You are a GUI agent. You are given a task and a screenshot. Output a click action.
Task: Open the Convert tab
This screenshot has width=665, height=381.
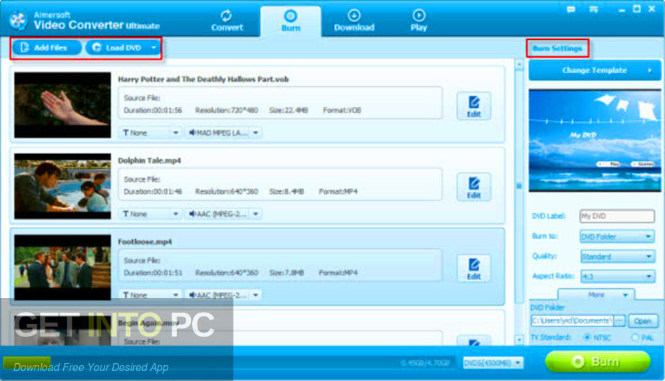pos(227,21)
